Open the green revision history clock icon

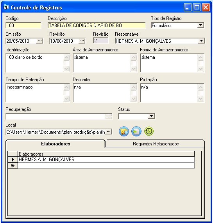[149, 131]
